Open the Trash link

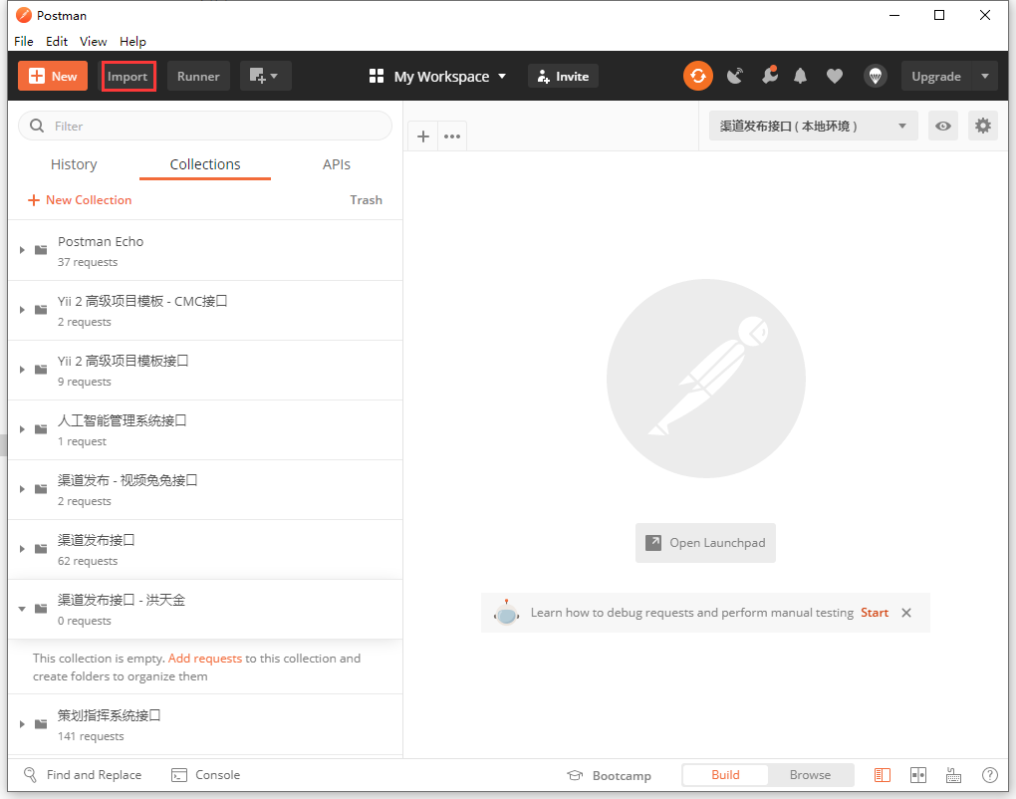[367, 200]
